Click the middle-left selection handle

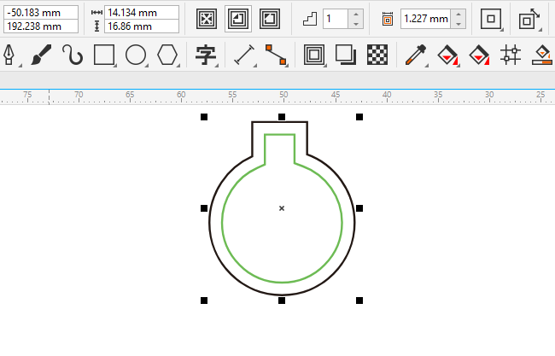(204, 208)
